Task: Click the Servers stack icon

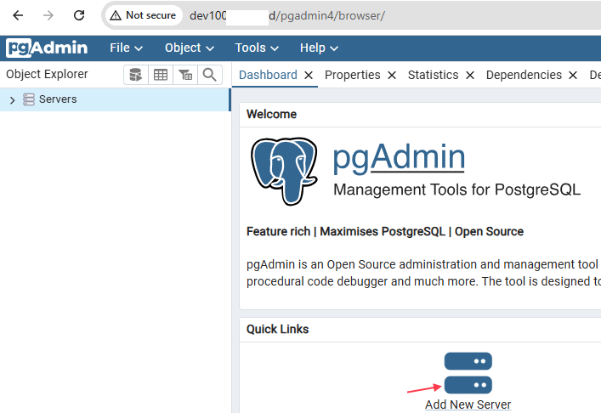Action: point(29,99)
